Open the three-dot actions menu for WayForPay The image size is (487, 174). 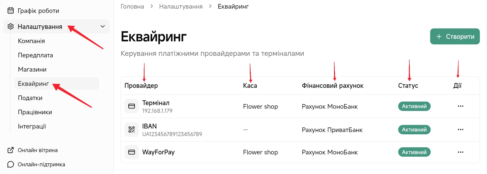coord(460,152)
